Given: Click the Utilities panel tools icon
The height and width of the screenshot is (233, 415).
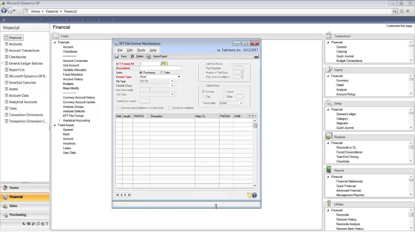Looking at the screenshot, I should point(329,204).
